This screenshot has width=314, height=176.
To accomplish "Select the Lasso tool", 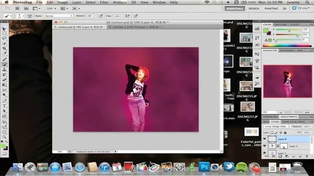I will (x=4, y=38).
